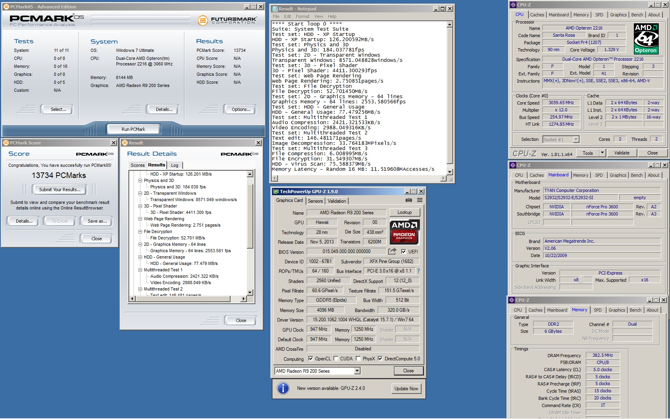
Task: Click the Notepad title bar icon
Action: pyautogui.click(x=274, y=9)
